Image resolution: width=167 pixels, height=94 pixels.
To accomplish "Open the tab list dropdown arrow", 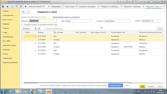I will pyautogui.click(x=164, y=7).
